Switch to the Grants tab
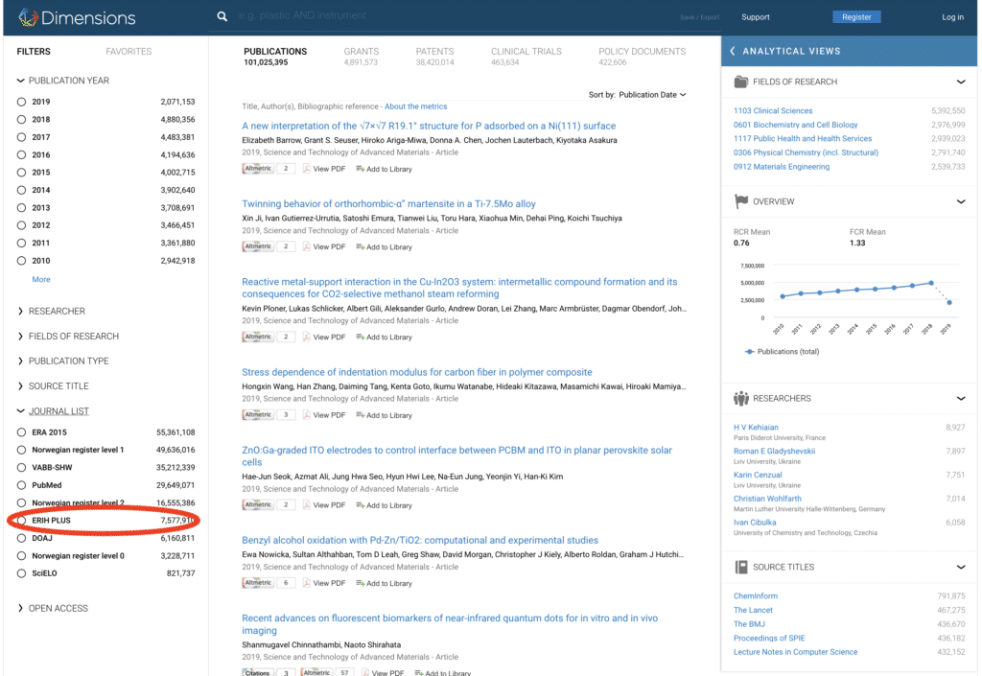Screen dimensions: 982x676 [x=361, y=52]
